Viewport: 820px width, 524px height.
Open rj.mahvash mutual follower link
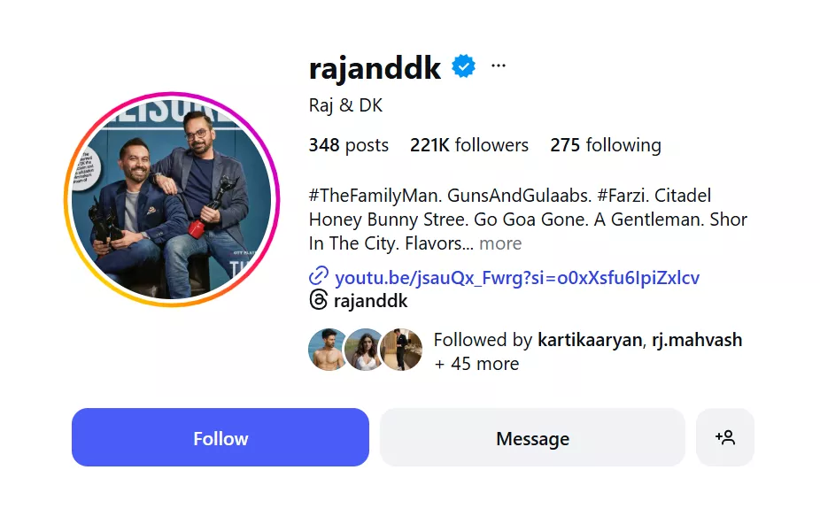tap(697, 340)
